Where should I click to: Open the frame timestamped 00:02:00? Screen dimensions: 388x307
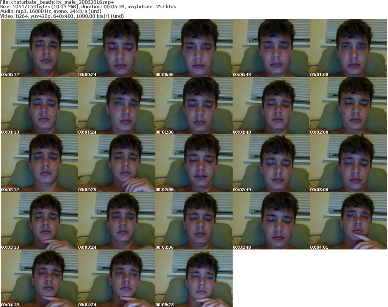(x=349, y=106)
